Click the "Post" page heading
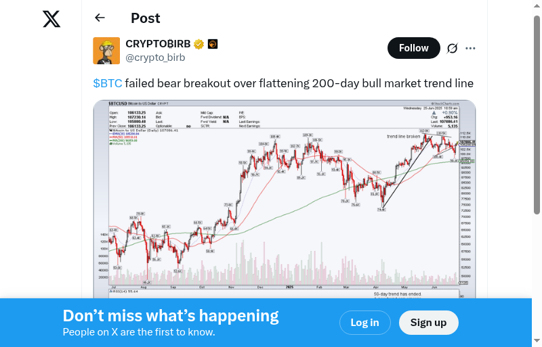 [x=146, y=18]
